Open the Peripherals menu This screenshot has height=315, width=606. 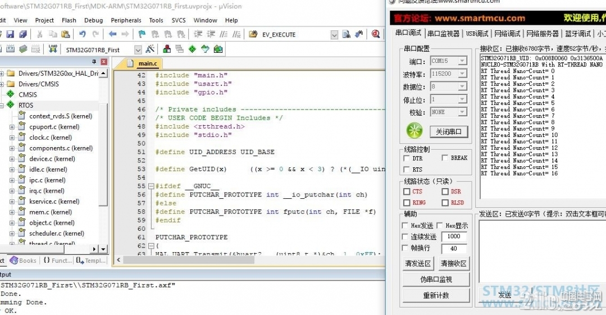click(x=126, y=20)
